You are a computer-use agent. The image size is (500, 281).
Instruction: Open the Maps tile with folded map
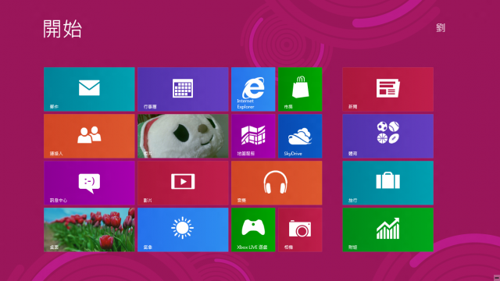pos(253,136)
